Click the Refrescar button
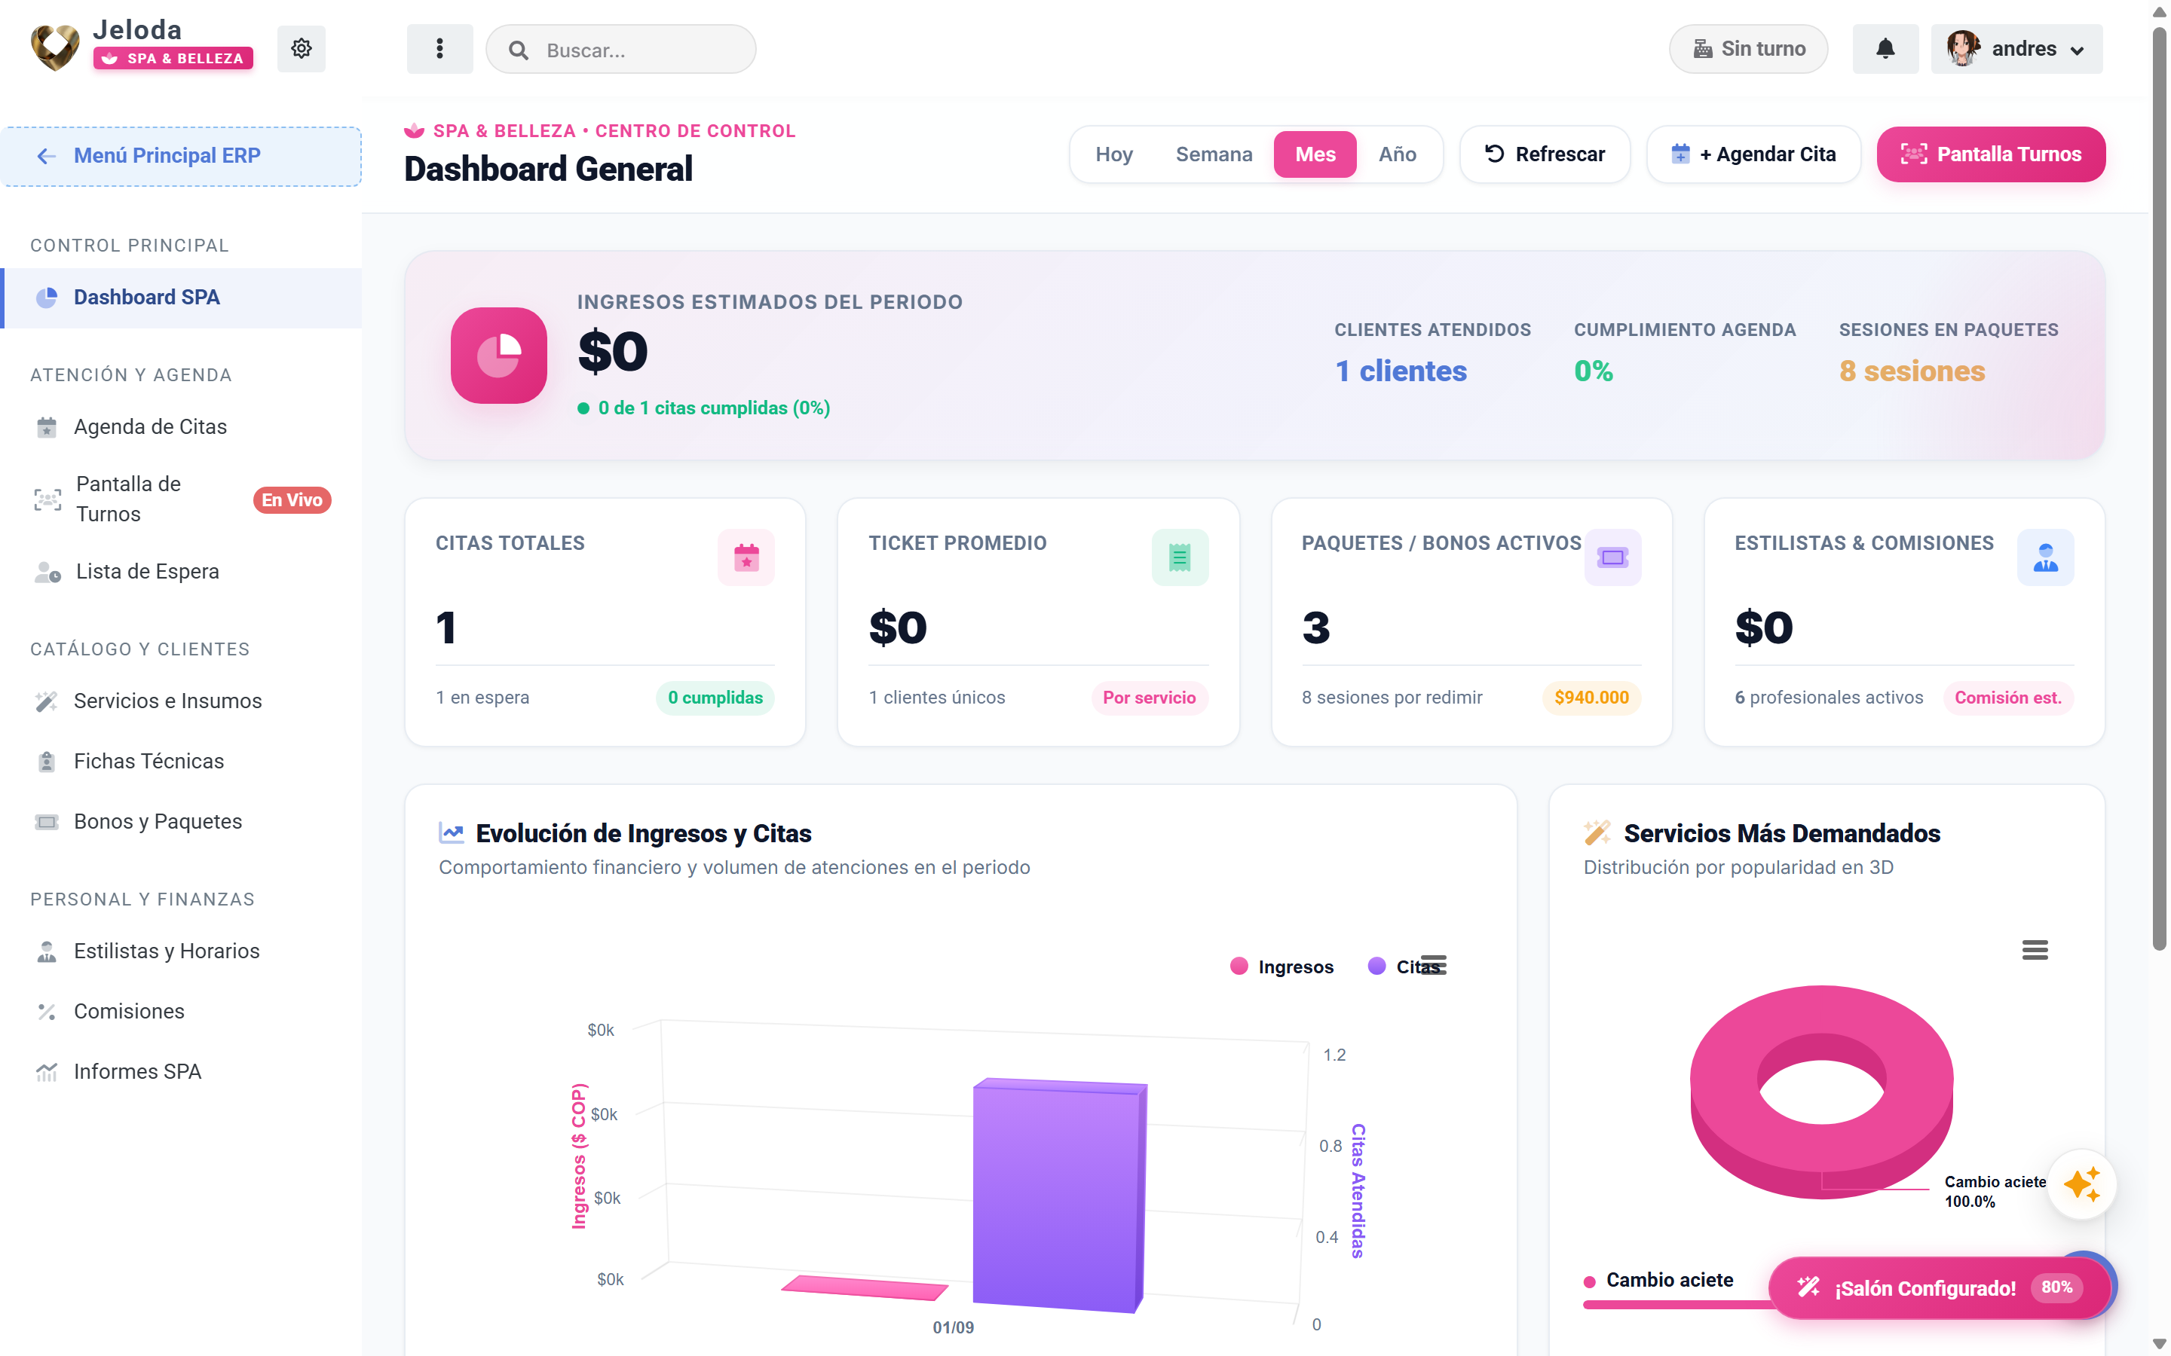The height and width of the screenshot is (1356, 2171). (x=1545, y=154)
